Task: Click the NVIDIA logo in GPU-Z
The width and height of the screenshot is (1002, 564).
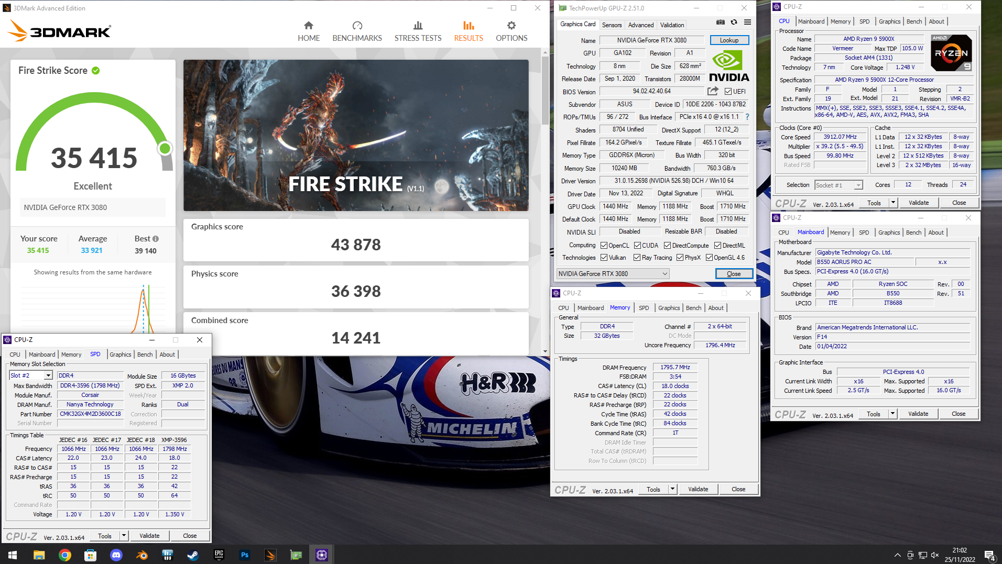Action: [729, 65]
